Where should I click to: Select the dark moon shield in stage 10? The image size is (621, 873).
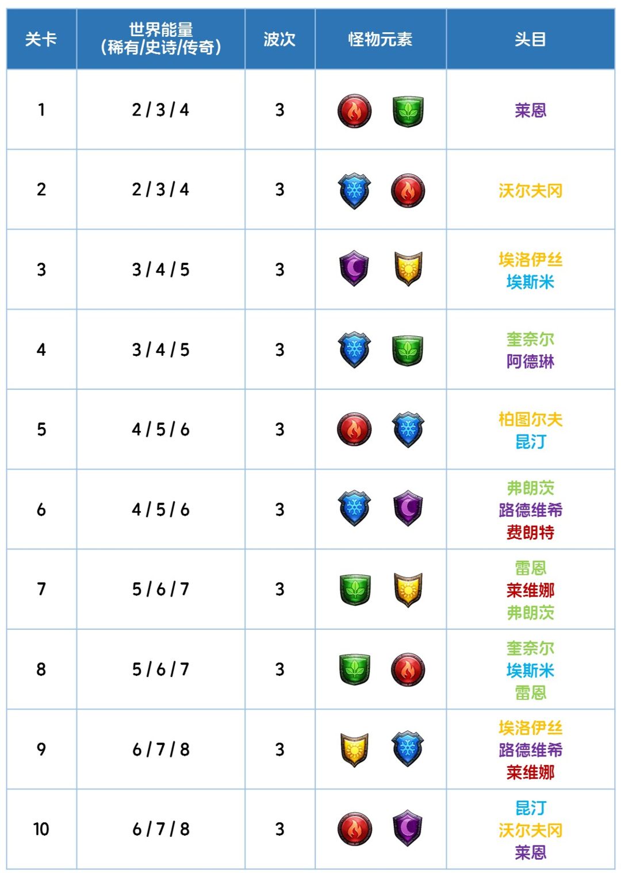point(408,828)
